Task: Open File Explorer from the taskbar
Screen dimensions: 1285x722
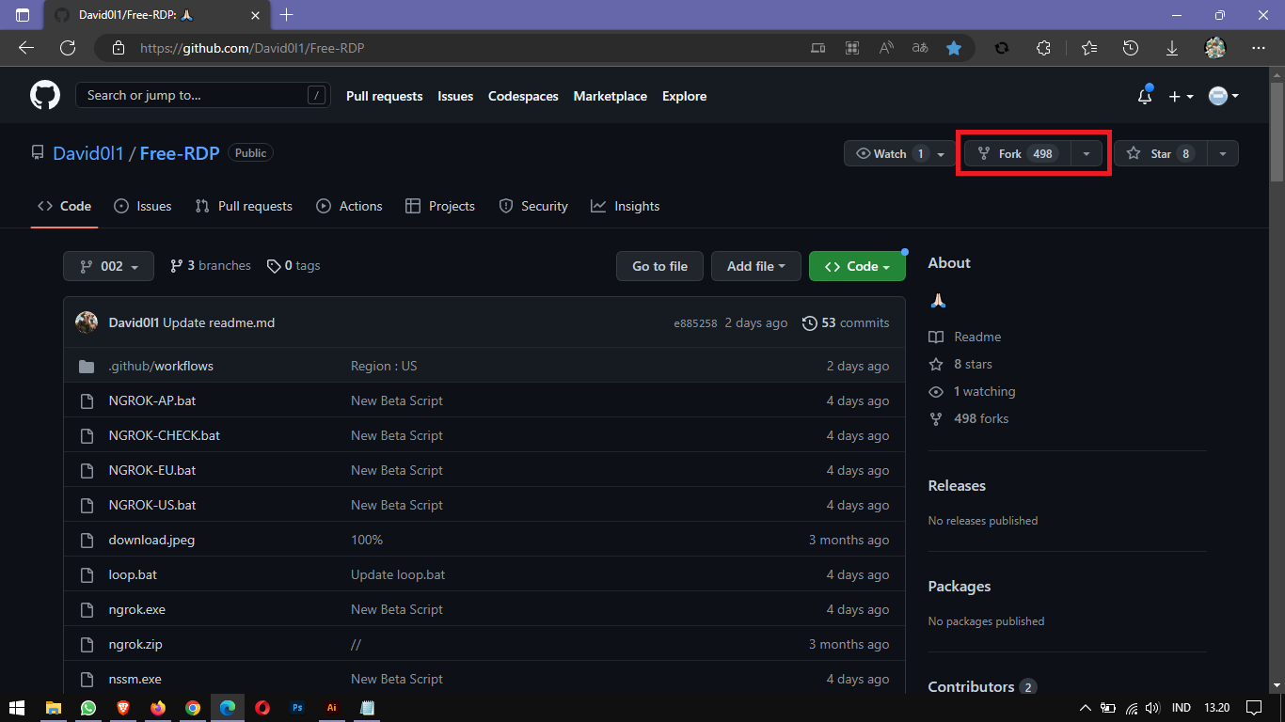Action: point(53,708)
